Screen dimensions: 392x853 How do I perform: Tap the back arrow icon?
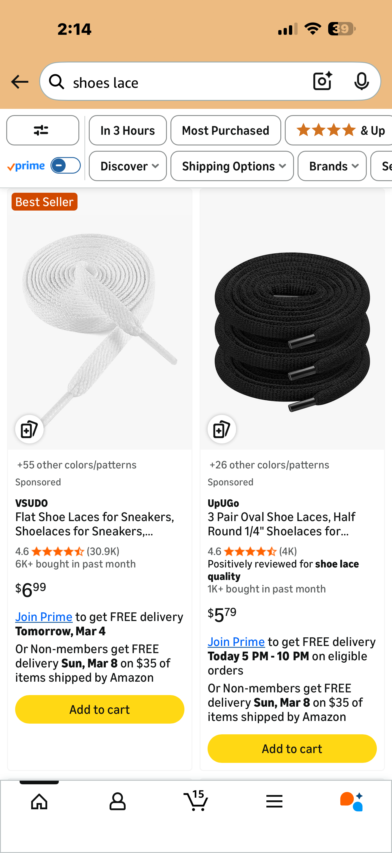pos(20,82)
